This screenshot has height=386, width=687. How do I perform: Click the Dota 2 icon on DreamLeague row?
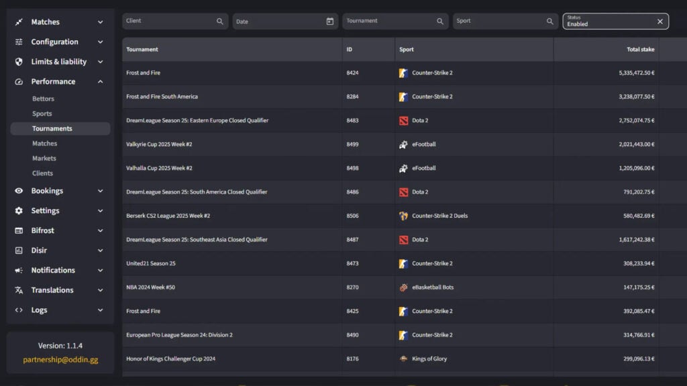403,120
